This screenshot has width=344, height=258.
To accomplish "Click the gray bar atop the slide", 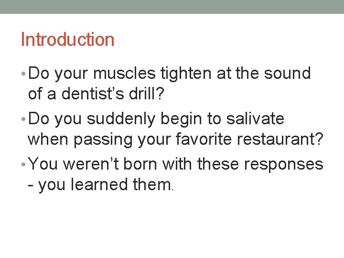I will point(172,7).
